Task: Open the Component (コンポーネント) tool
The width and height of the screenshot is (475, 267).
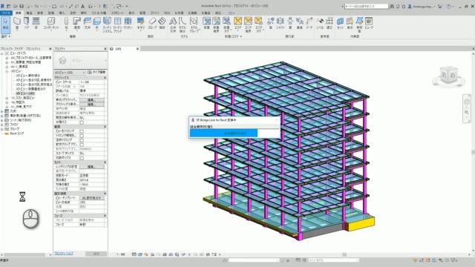Action: click(x=51, y=23)
